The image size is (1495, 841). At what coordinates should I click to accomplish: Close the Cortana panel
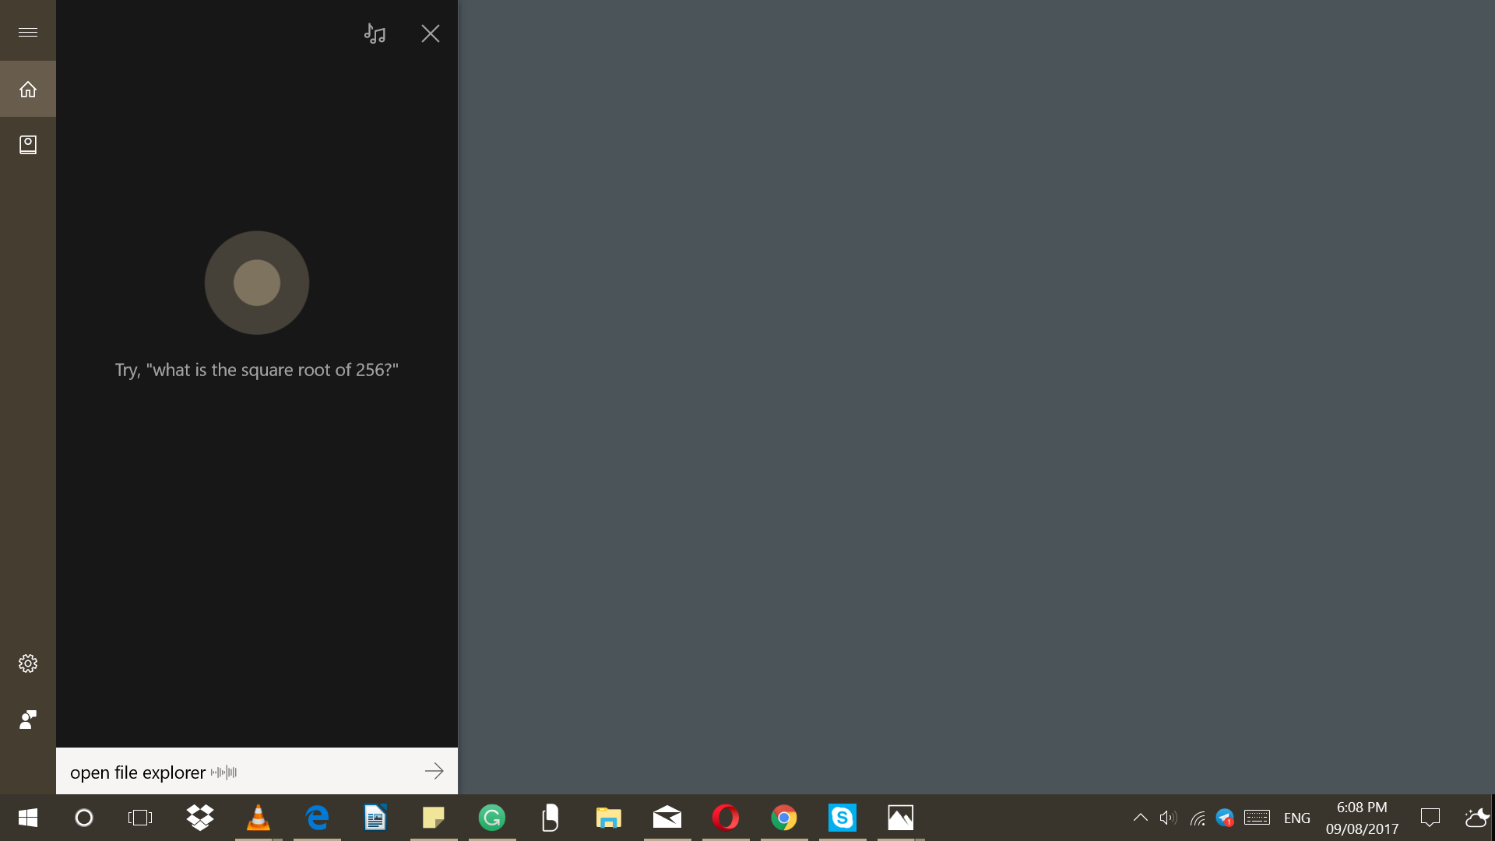pyautogui.click(x=431, y=33)
